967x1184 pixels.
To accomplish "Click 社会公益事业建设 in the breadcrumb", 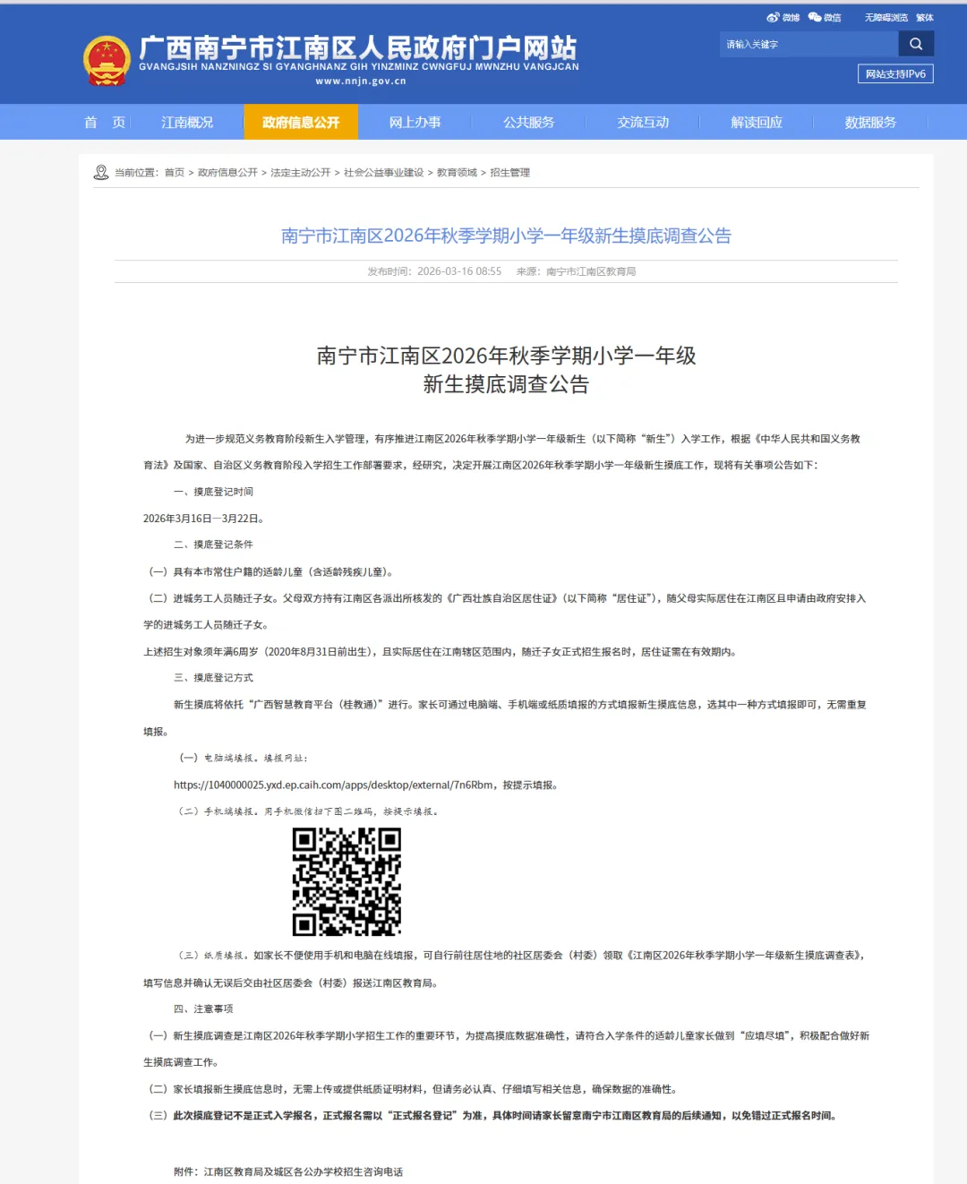I will pyautogui.click(x=384, y=173).
